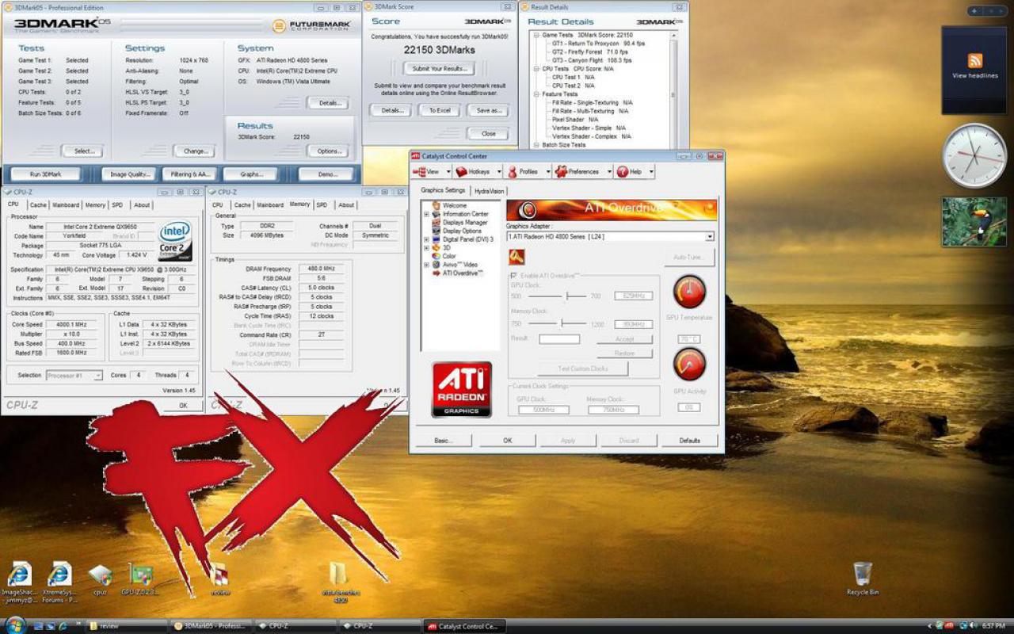Click the toucan slideshow gadget
Image resolution: width=1014 pixels, height=634 pixels.
pyautogui.click(x=974, y=222)
